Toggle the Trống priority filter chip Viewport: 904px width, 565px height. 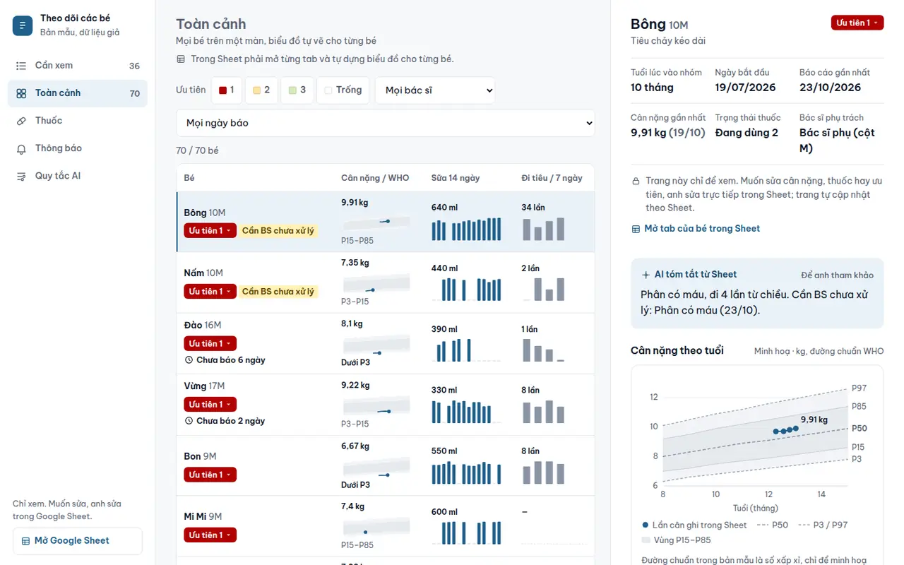[x=343, y=90]
